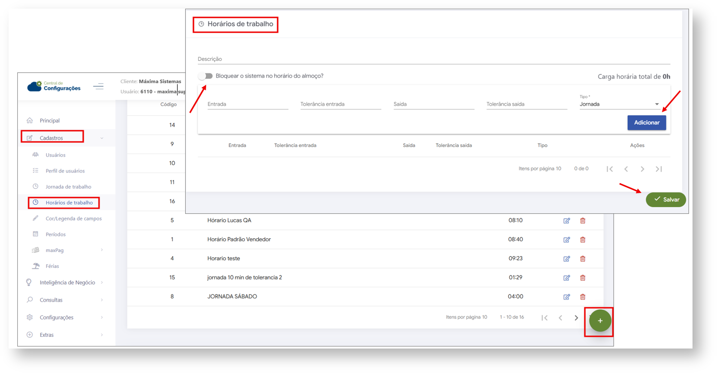The width and height of the screenshot is (717, 373).
Task: Delete the Horario teste entry
Action: click(583, 259)
